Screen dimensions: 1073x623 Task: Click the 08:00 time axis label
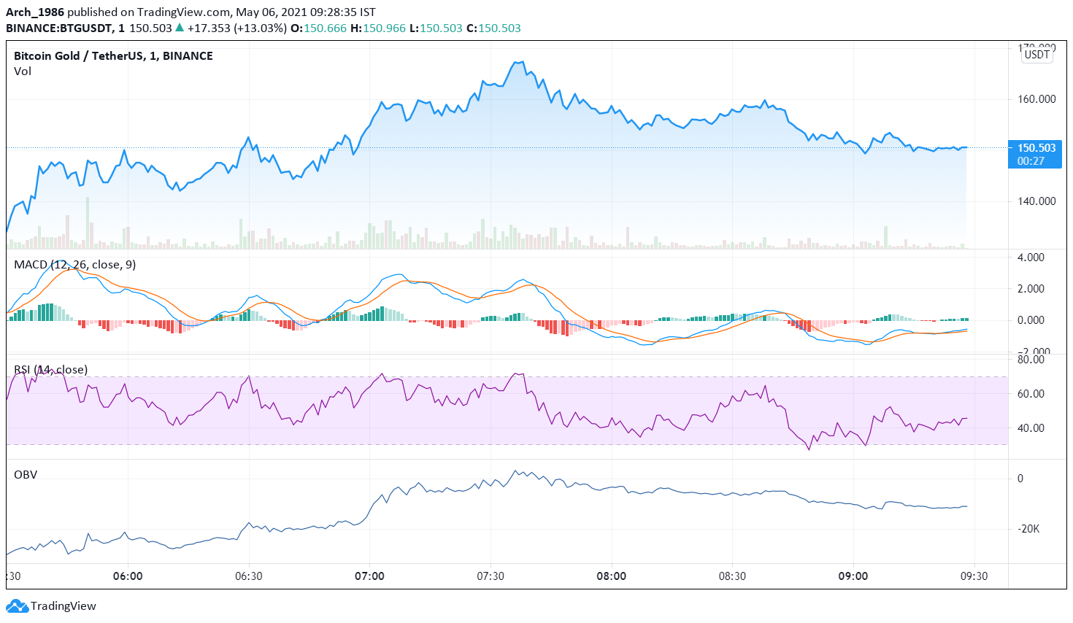[611, 576]
